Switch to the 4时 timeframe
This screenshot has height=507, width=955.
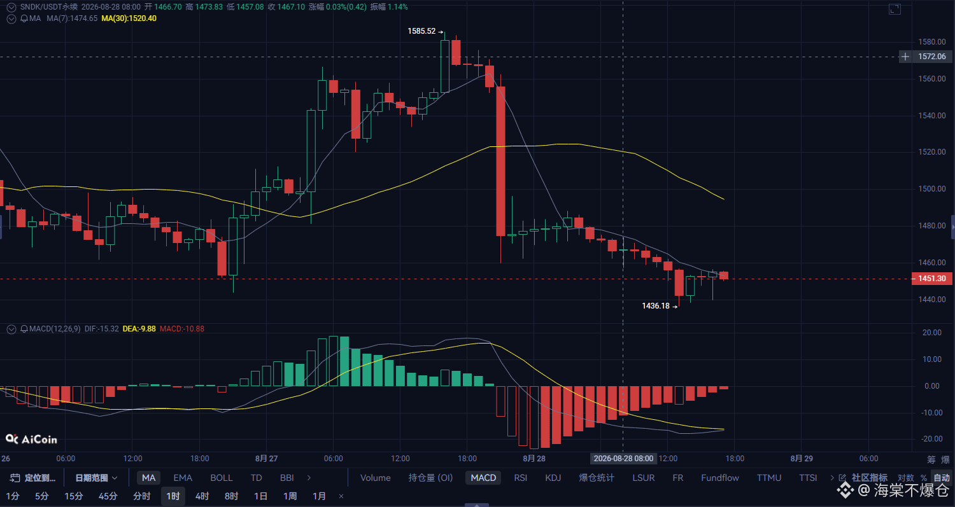pos(202,496)
